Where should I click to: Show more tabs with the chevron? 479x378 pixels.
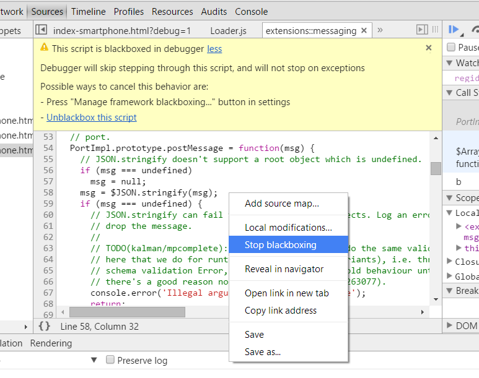point(380,30)
